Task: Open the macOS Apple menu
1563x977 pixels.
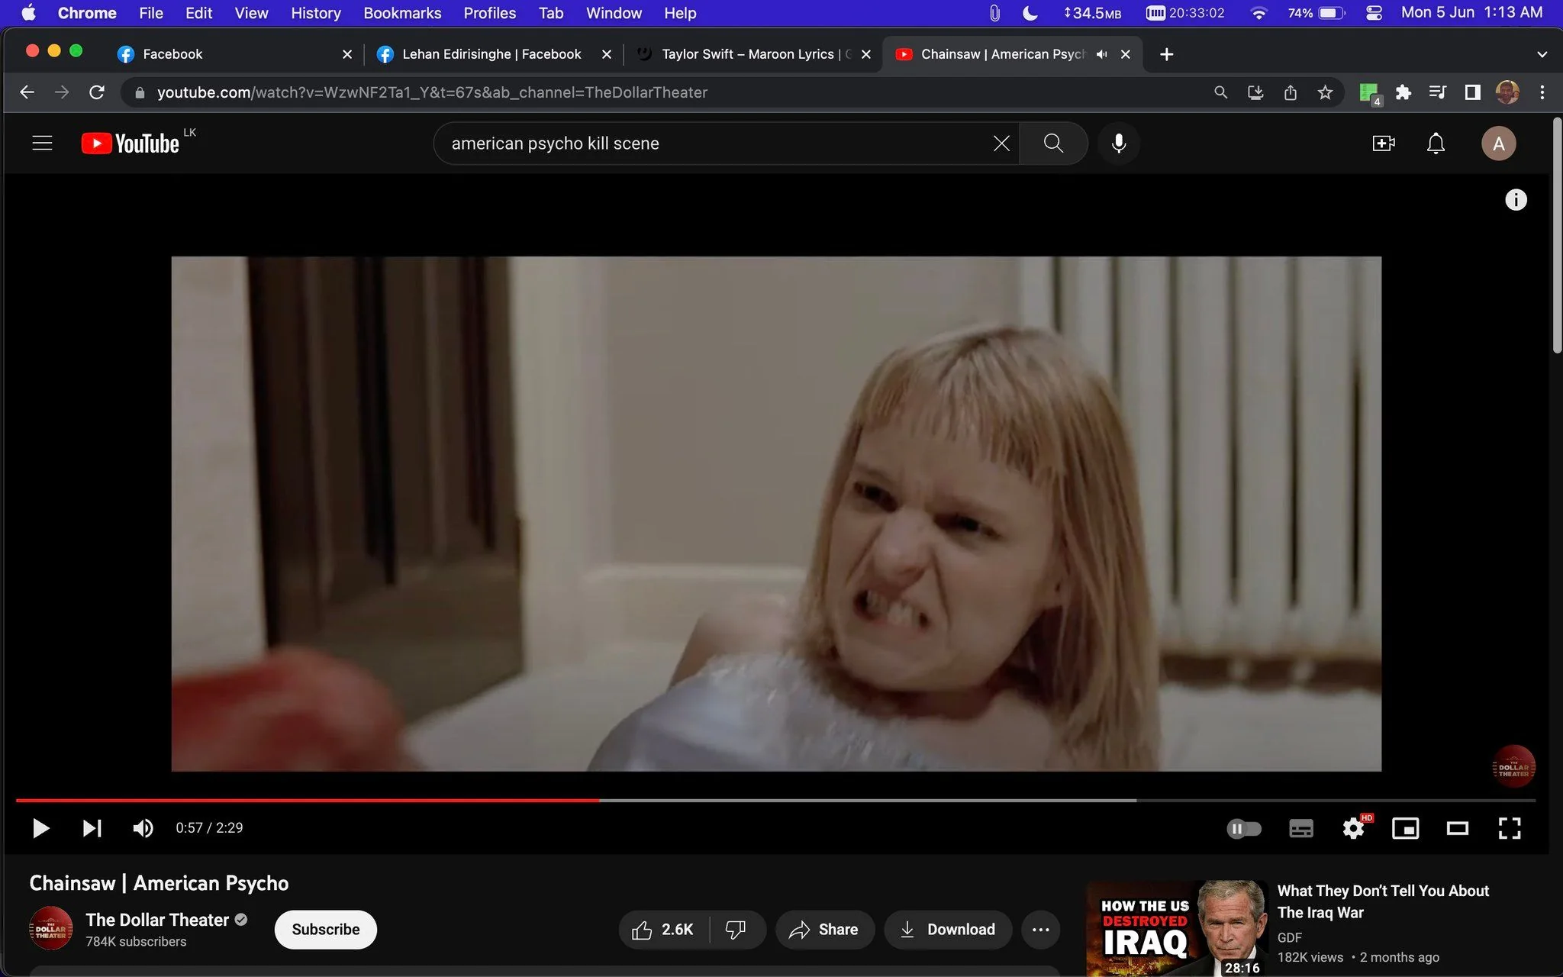Action: (x=29, y=13)
